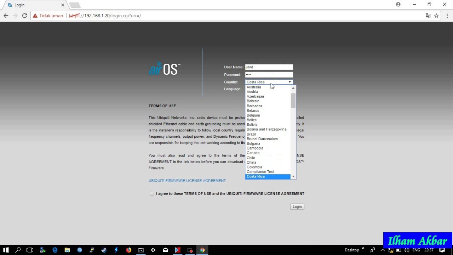The height and width of the screenshot is (255, 453).
Task: Click the Login button
Action: point(297,206)
